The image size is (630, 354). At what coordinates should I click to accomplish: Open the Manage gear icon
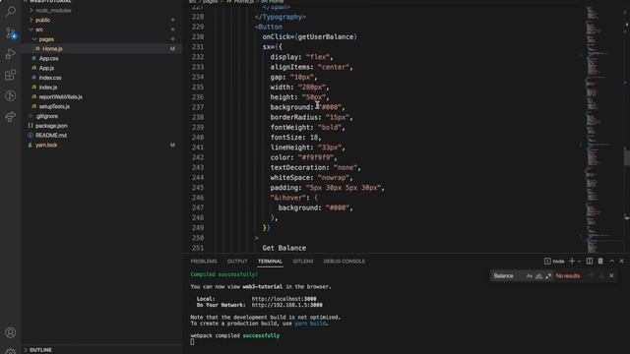point(11,351)
